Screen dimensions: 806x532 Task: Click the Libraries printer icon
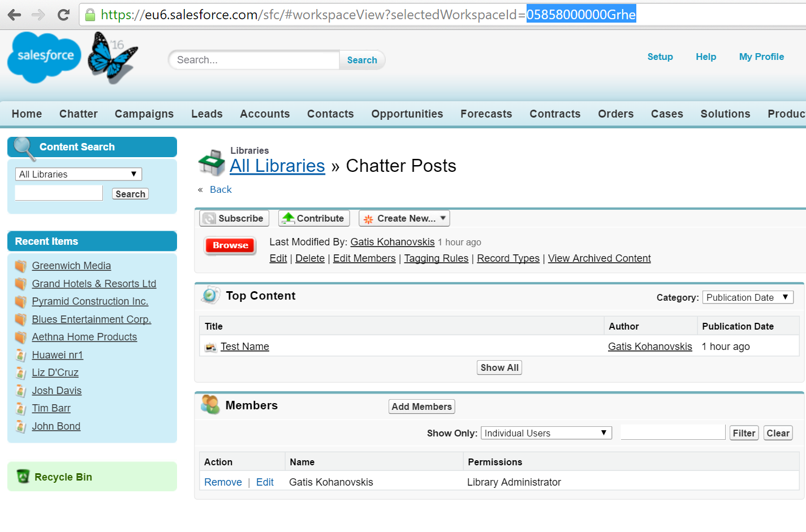pyautogui.click(x=212, y=162)
